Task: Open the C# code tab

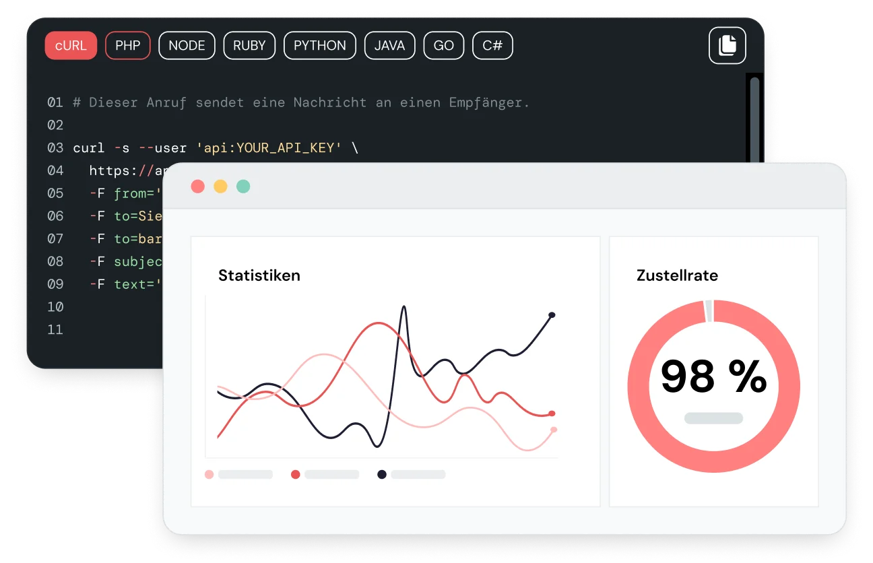Action: coord(492,46)
